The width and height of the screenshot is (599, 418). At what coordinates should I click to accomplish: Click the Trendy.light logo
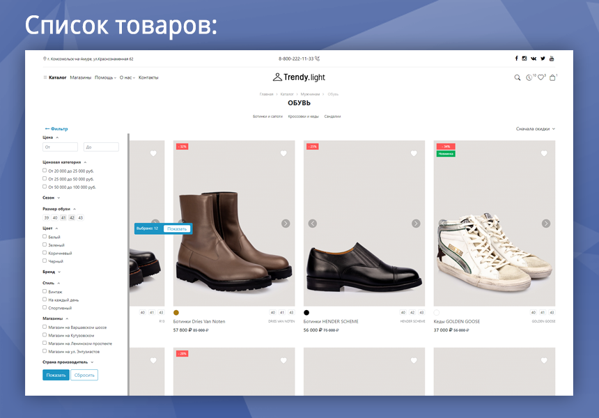[x=299, y=77]
